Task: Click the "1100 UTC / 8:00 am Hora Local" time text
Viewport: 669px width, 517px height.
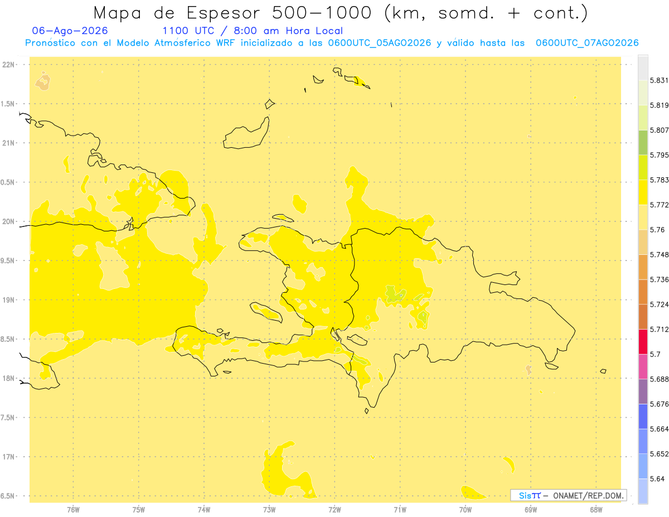Action: pos(253,31)
